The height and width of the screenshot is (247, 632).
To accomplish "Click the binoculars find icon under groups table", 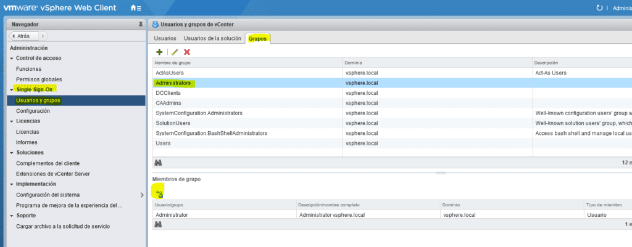I will 158,163.
